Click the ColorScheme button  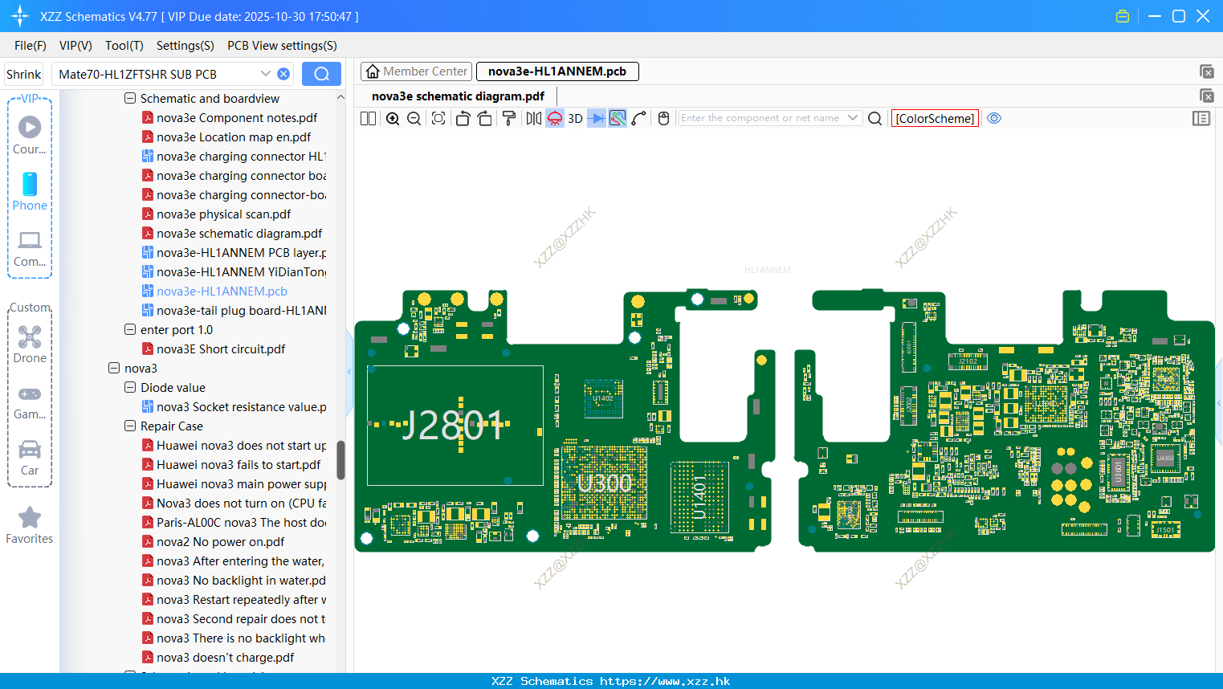tap(935, 118)
